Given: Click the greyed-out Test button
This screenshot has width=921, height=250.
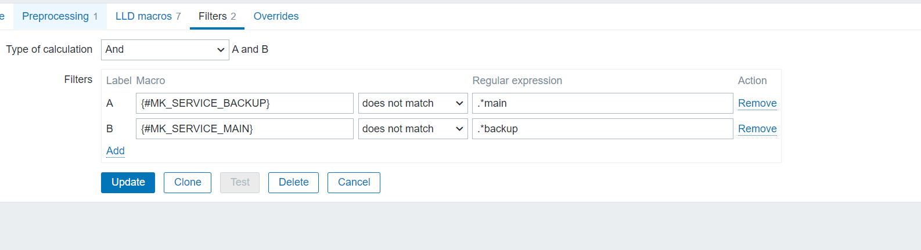Looking at the screenshot, I should (x=240, y=182).
